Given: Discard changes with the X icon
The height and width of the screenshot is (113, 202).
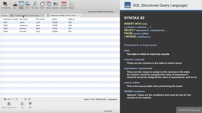Looking at the screenshot, I should click(17, 99).
